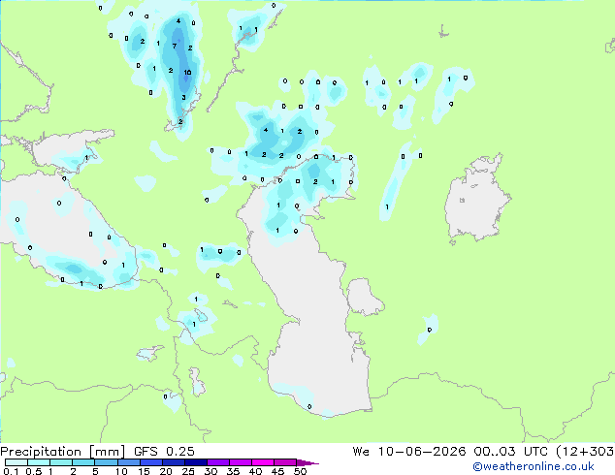
Task: Select the dark navy swatch between 25 and 30
Action: point(195,462)
